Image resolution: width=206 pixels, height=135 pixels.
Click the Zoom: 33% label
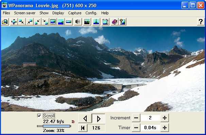pos(54,131)
